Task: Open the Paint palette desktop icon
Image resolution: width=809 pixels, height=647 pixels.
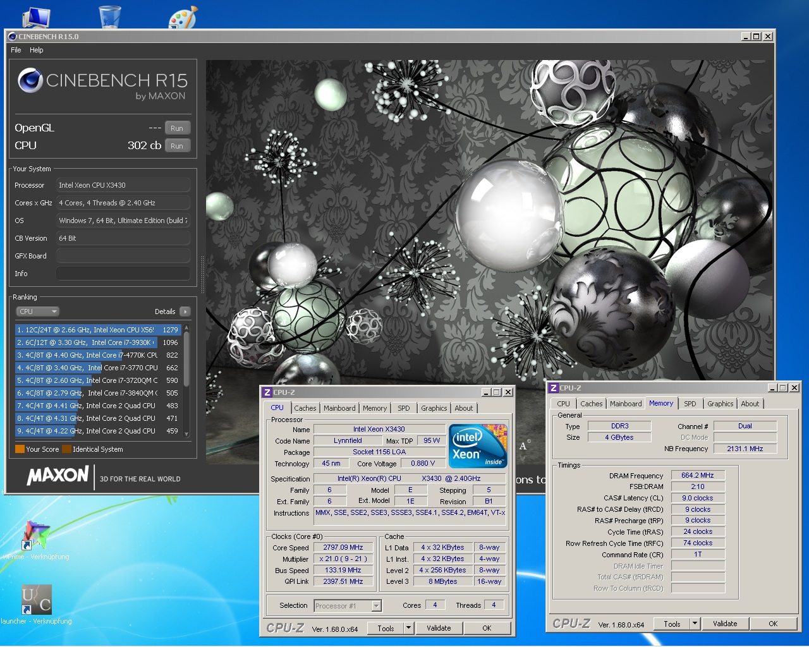Action: 183,18
